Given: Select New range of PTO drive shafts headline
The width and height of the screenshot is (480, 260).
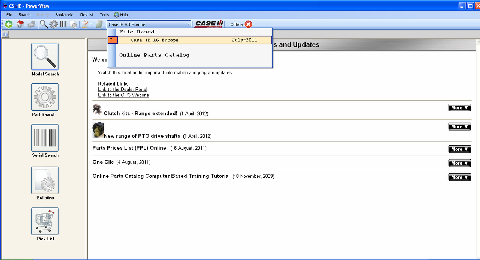Looking at the screenshot, I should coord(142,136).
